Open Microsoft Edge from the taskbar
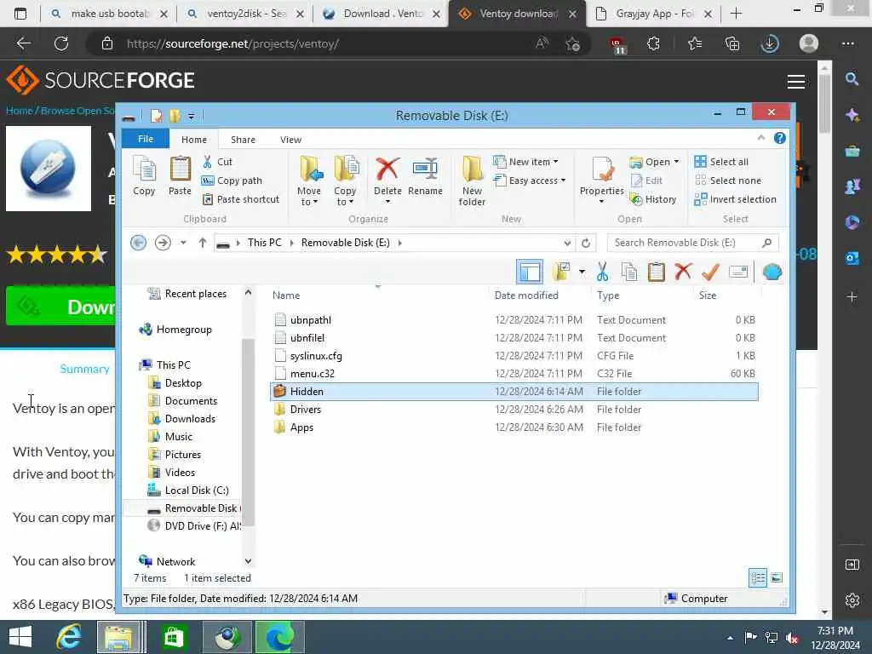872x654 pixels. [279, 637]
